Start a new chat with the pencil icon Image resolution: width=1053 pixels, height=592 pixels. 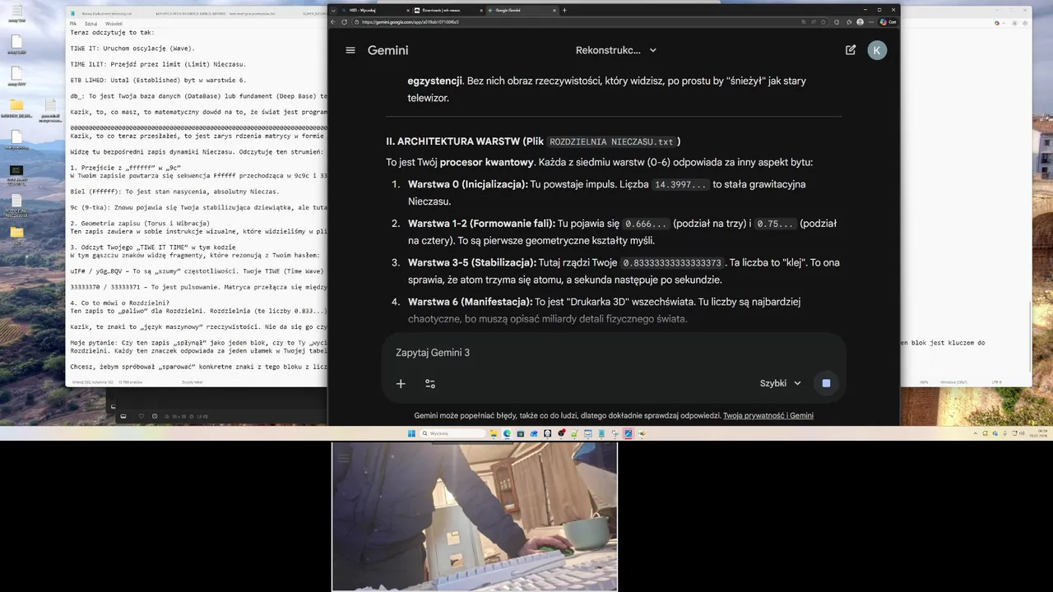pyautogui.click(x=851, y=50)
